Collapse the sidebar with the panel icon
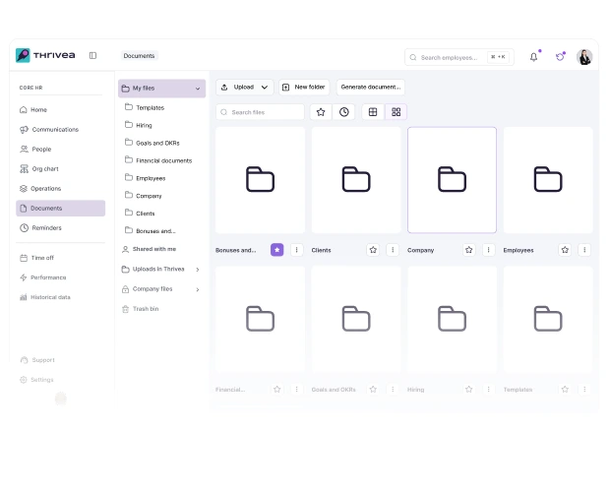This screenshot has width=610, height=492. point(92,56)
